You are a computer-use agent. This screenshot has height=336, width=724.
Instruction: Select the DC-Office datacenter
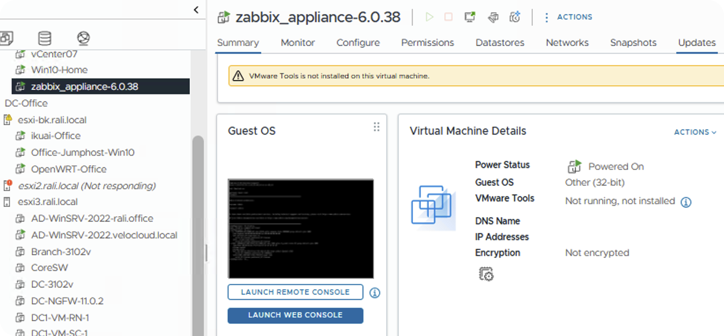(26, 103)
